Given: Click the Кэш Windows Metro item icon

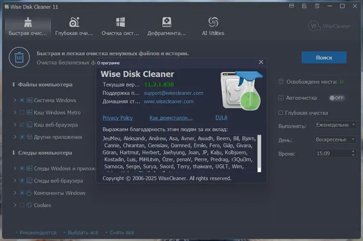Looking at the screenshot, I should [29, 112].
